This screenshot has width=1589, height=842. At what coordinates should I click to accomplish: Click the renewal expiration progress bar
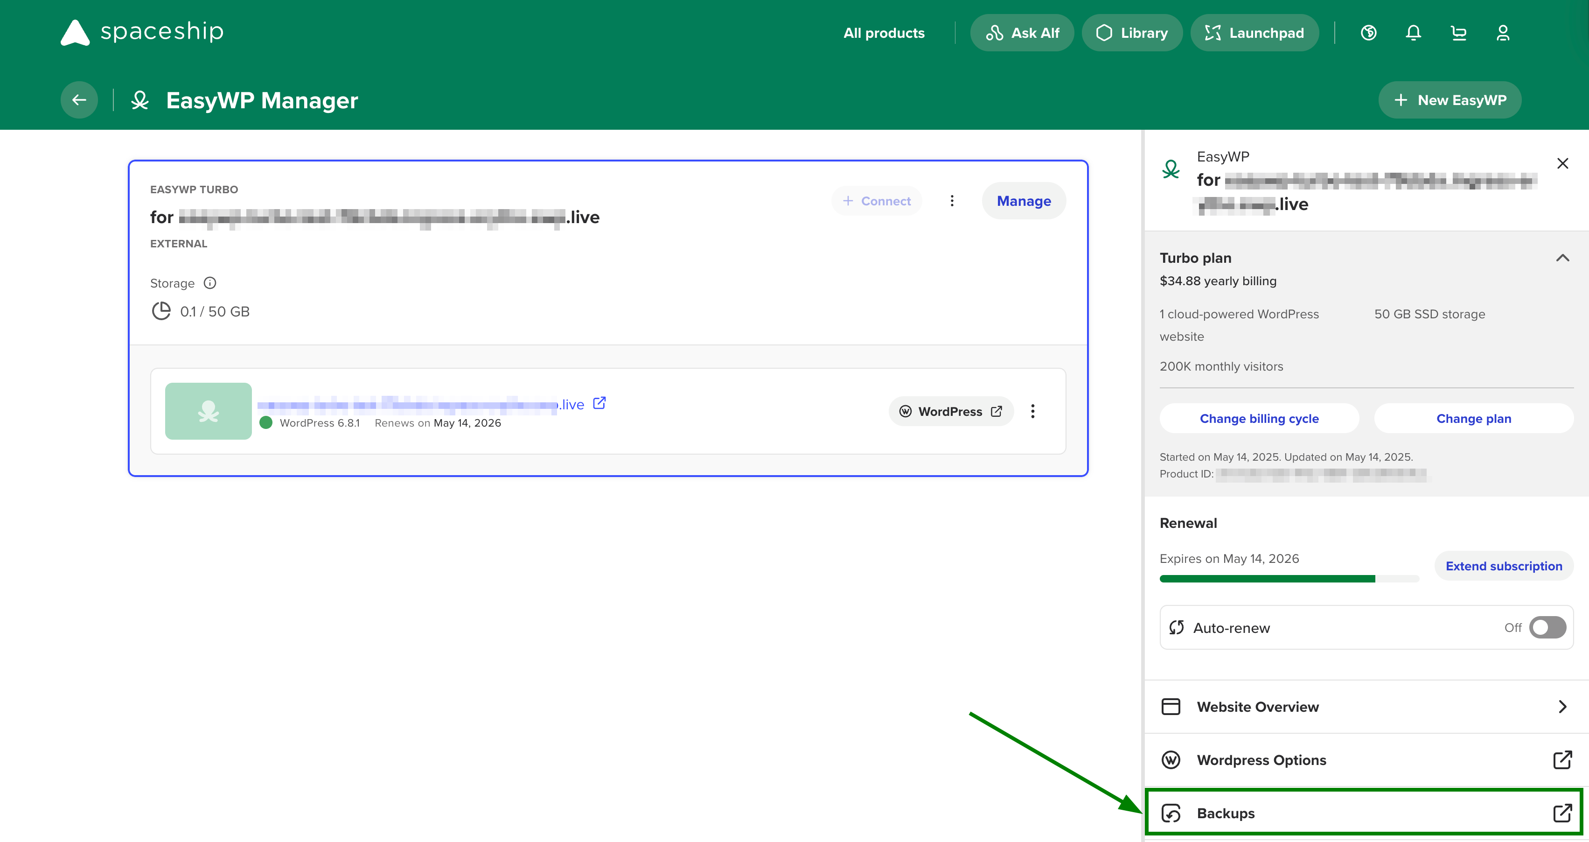[x=1289, y=578]
